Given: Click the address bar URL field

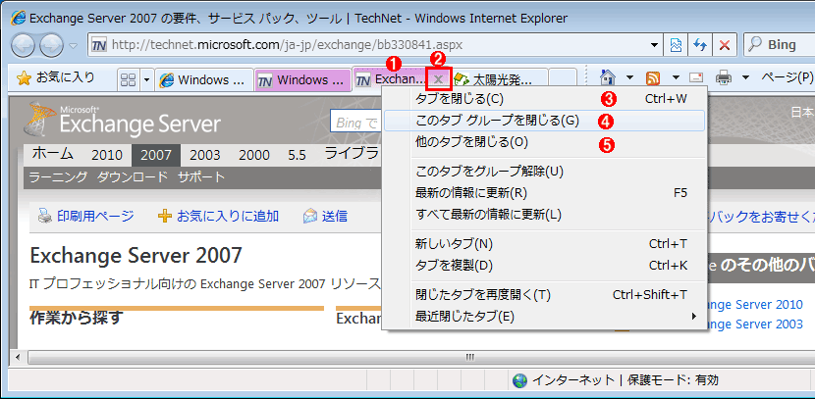Looking at the screenshot, I should tap(369, 45).
